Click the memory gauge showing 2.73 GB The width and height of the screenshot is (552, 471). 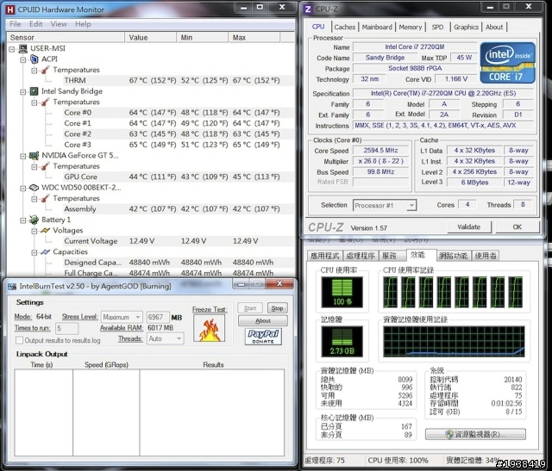[x=342, y=342]
